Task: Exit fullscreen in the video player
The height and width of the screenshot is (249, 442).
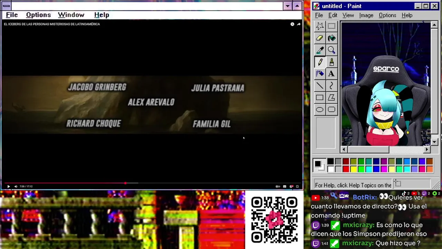Action: click(x=297, y=186)
